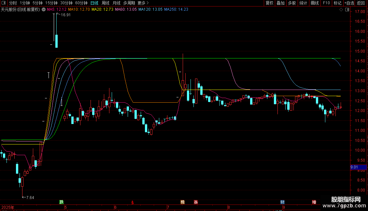
Task: Click the blue 财 financial report marker
Action: tap(282, 202)
